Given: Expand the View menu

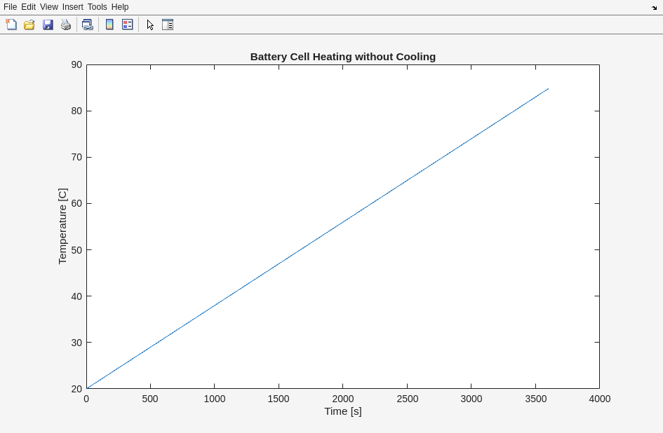Looking at the screenshot, I should 48,7.
